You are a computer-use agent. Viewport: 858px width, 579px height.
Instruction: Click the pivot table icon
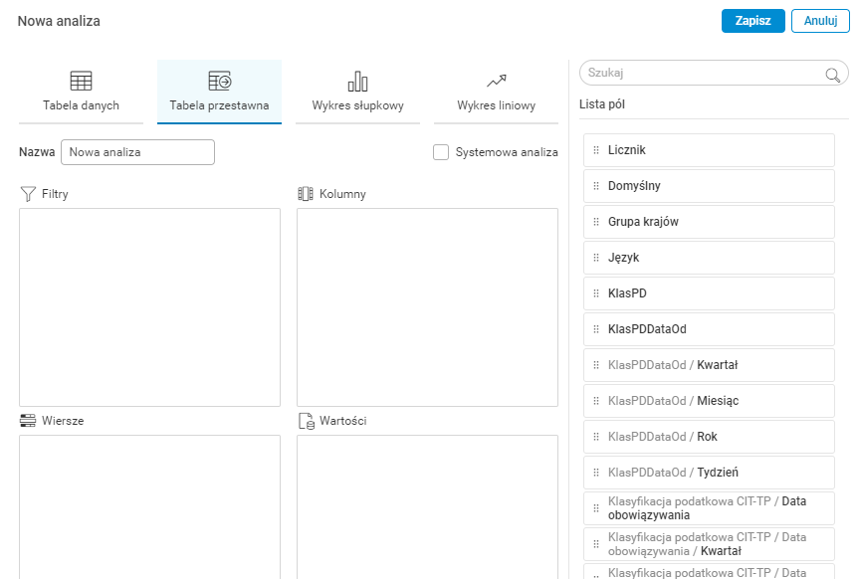click(x=219, y=81)
